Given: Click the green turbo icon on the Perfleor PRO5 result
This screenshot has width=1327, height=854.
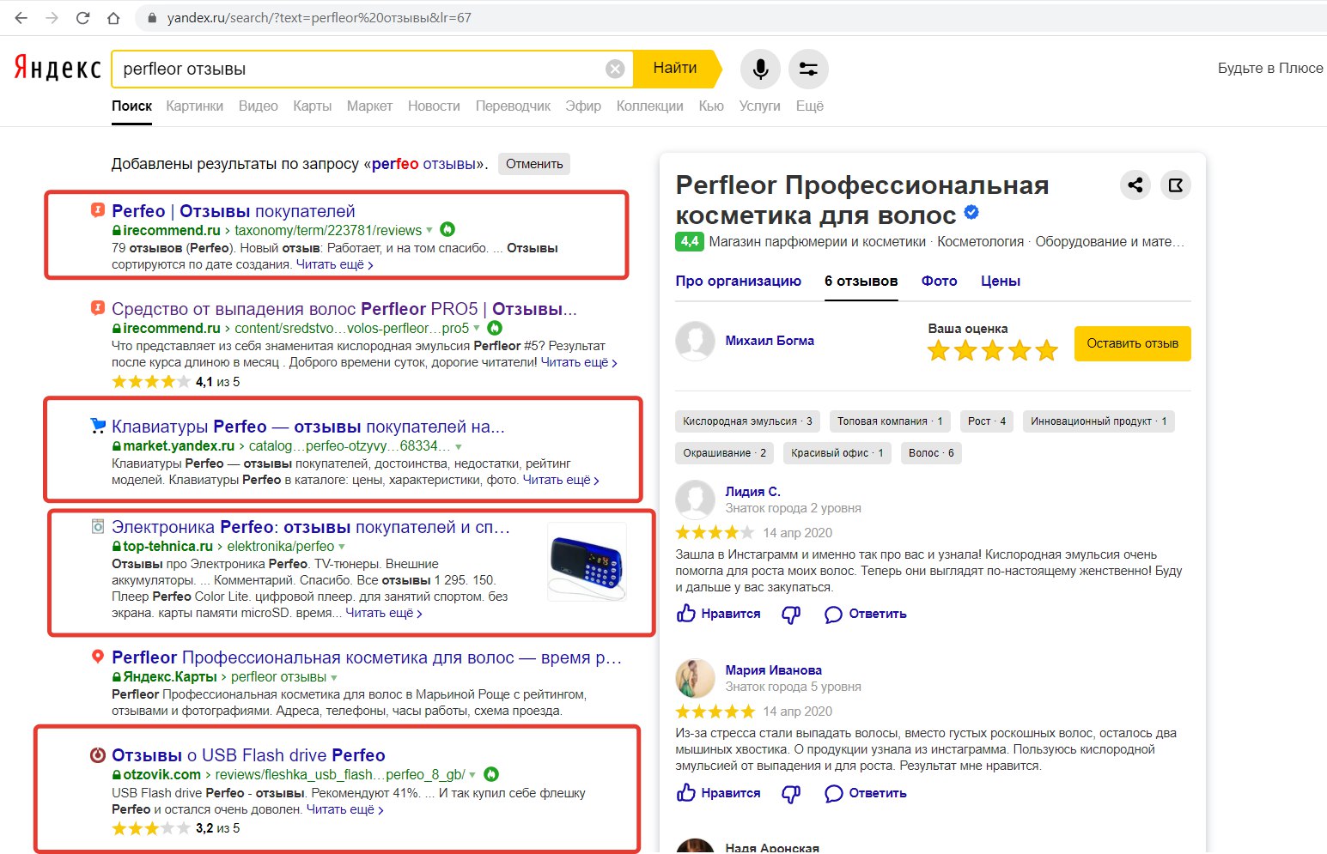Looking at the screenshot, I should (x=495, y=328).
